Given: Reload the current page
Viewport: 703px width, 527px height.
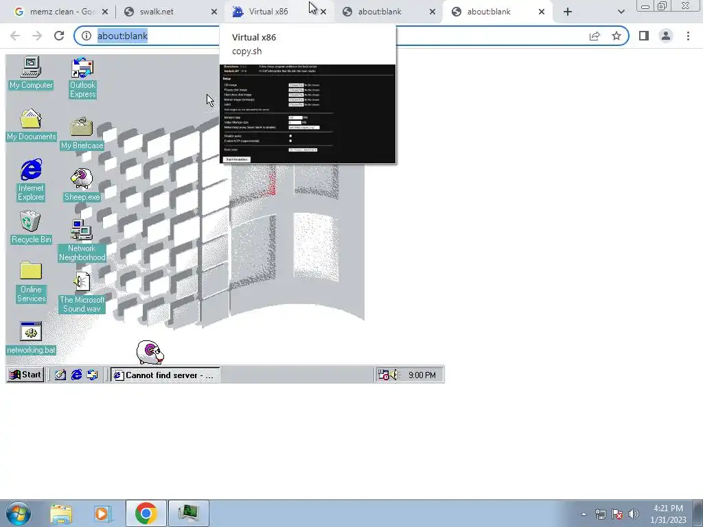Looking at the screenshot, I should [x=59, y=36].
